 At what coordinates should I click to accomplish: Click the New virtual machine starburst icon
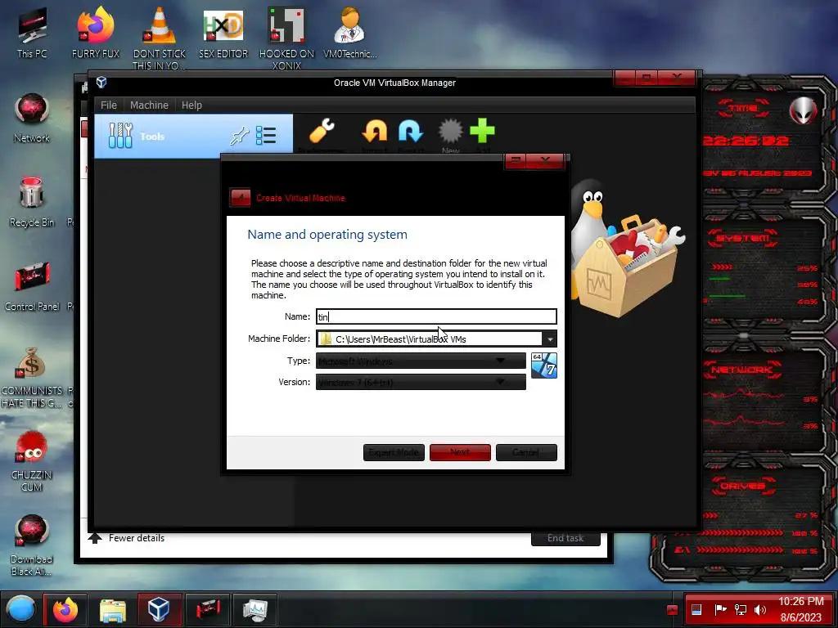click(x=451, y=131)
